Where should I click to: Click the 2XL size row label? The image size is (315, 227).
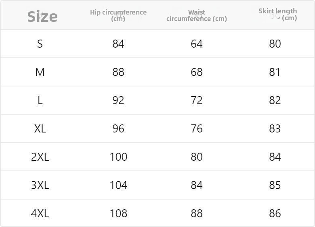click(x=40, y=157)
